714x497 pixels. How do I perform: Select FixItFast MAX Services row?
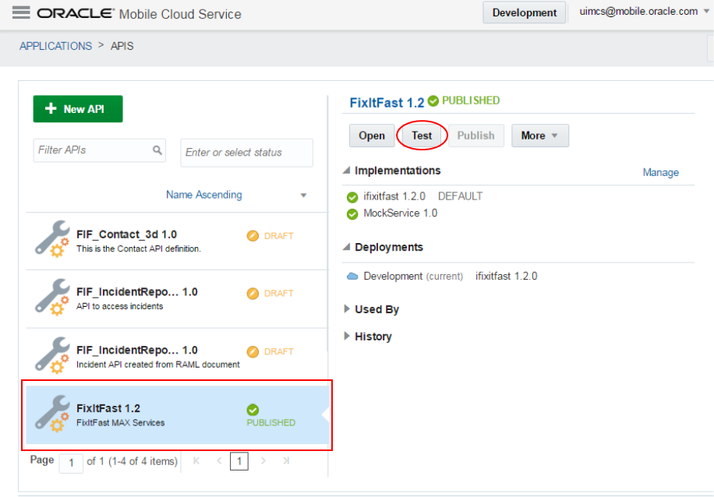point(177,415)
